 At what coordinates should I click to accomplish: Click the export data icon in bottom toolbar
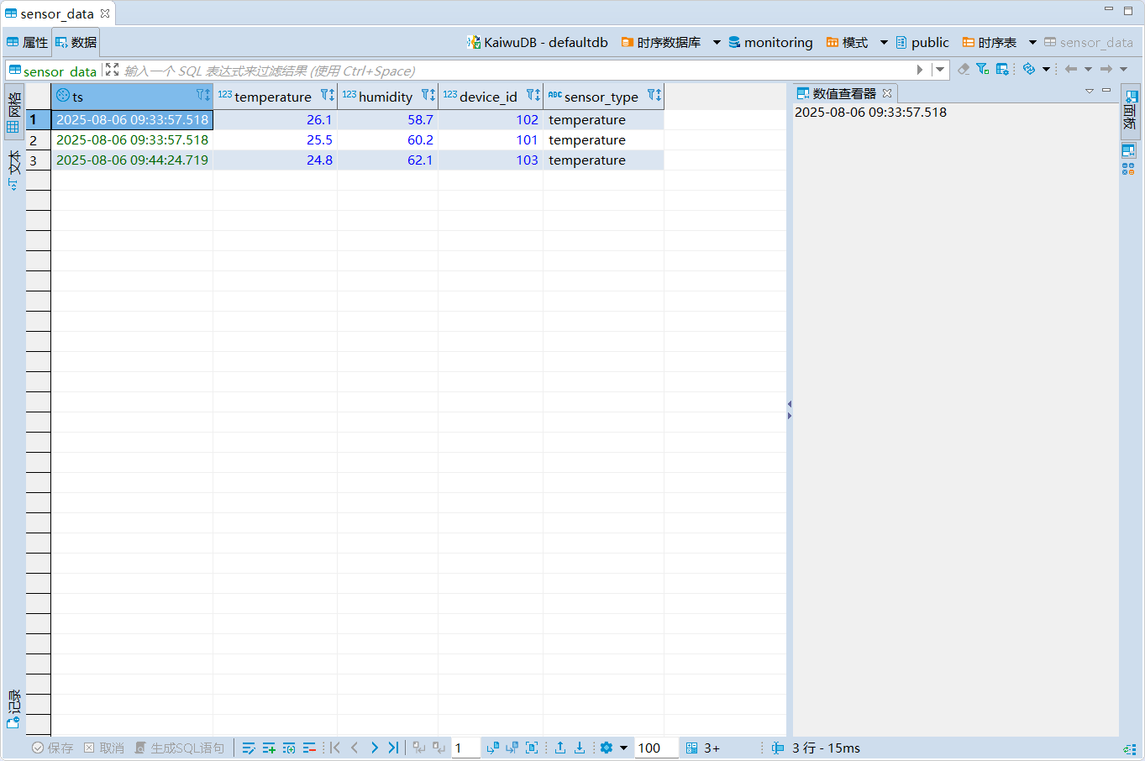(x=560, y=748)
